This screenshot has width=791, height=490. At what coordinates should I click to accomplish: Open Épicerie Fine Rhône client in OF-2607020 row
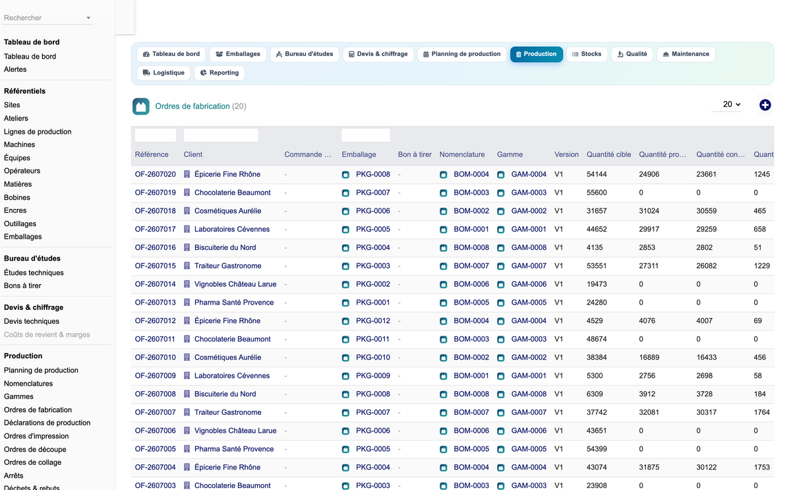pos(227,174)
